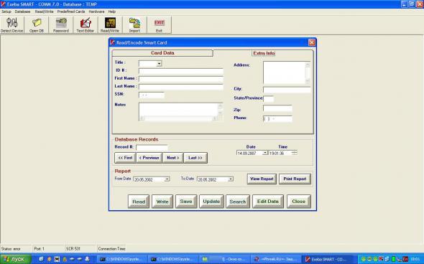This screenshot has height=264, width=424.
Task: Click inside the Notes text area
Action: 178,109
